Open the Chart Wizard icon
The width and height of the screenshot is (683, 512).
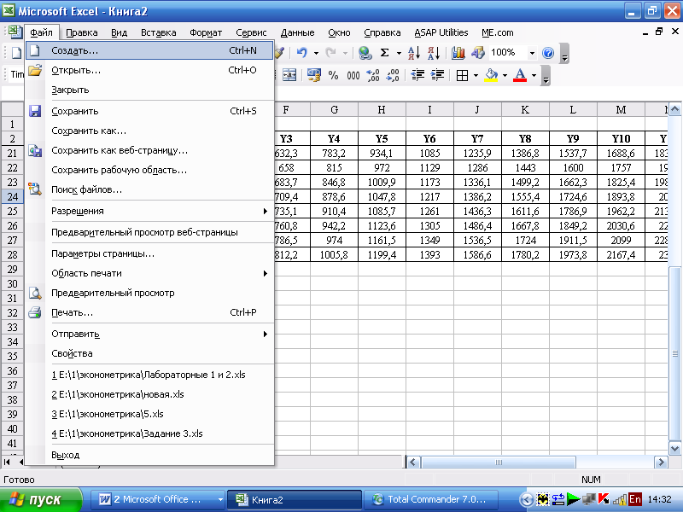(458, 53)
